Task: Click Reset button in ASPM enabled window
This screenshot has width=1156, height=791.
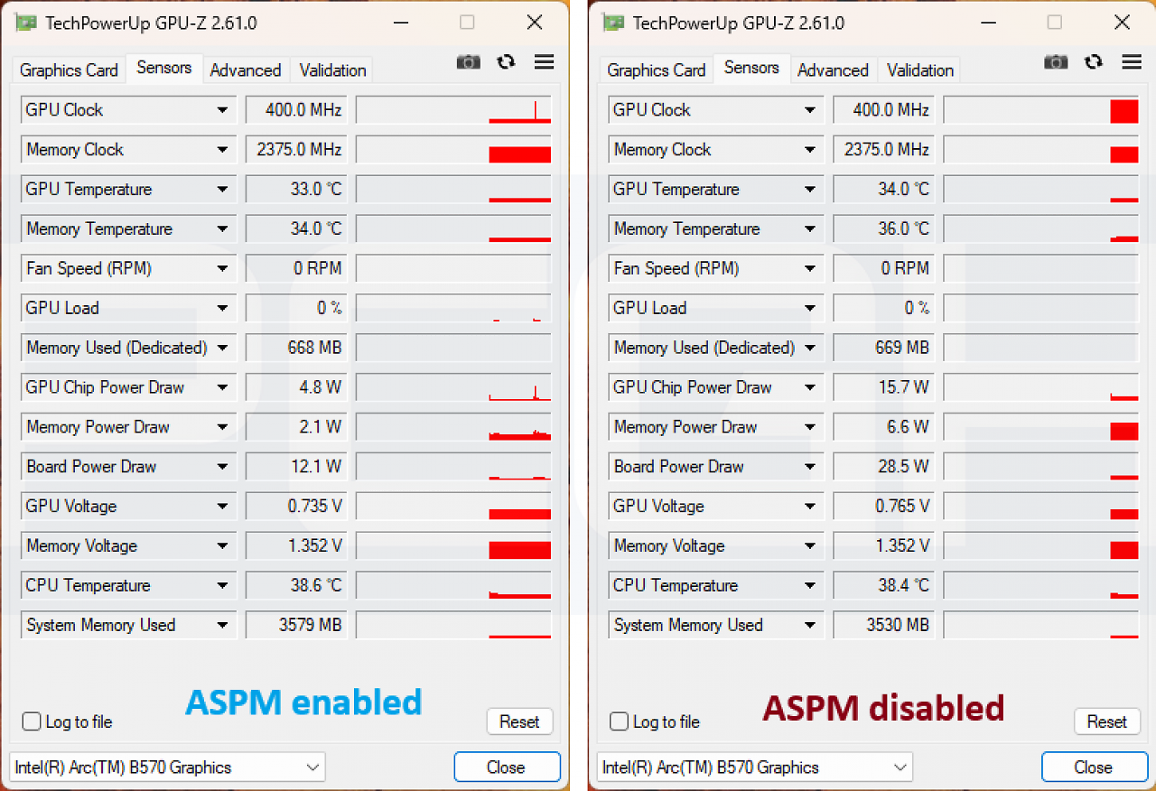Action: coord(519,721)
